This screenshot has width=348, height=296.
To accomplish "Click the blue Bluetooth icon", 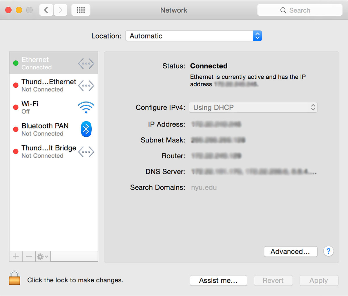I will coord(86,129).
